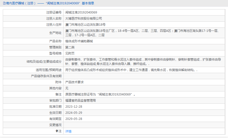Open the 详情 link in the 注 row

click(x=68, y=131)
